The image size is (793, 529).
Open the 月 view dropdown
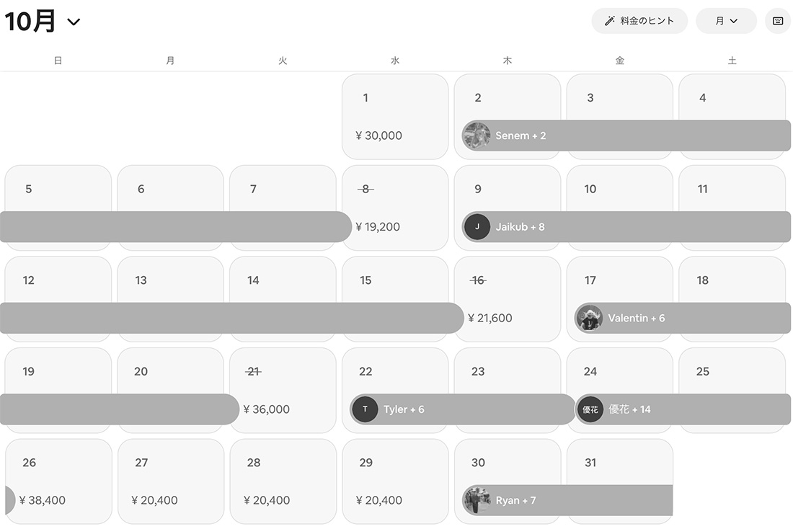point(726,21)
